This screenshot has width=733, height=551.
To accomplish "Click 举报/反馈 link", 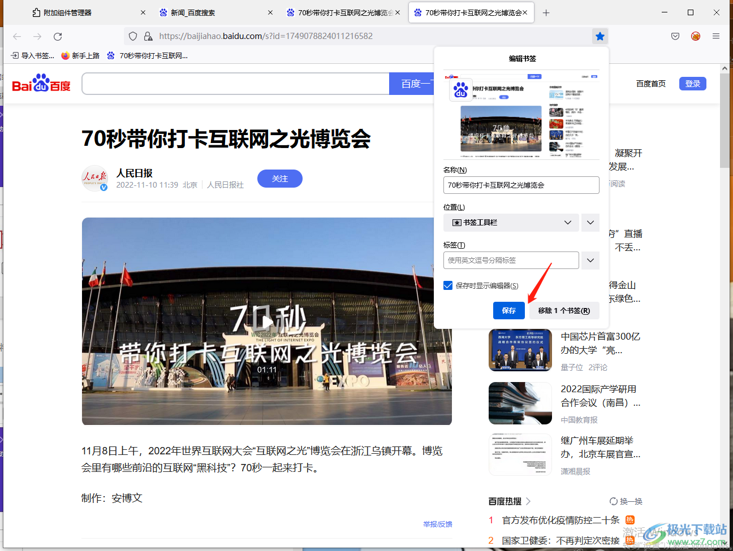I will [x=438, y=524].
